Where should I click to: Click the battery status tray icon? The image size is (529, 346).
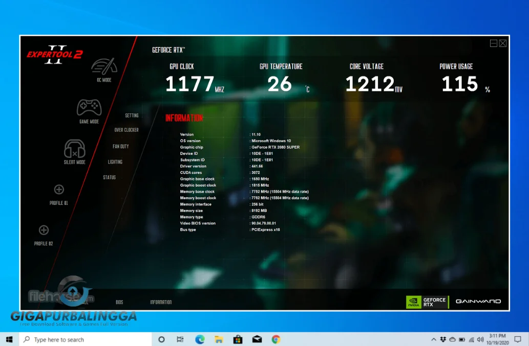(462, 339)
